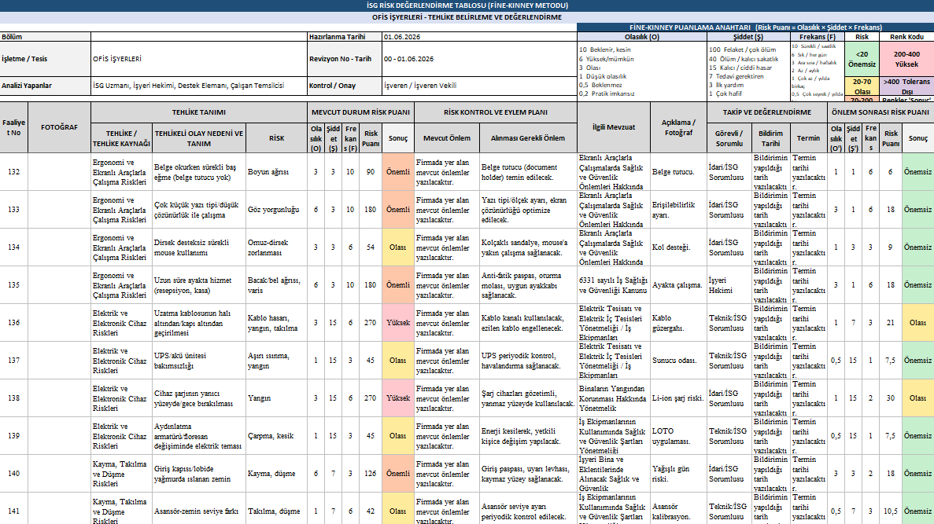Click the Bacak/bel ağrısı, varis cell

tap(276, 285)
